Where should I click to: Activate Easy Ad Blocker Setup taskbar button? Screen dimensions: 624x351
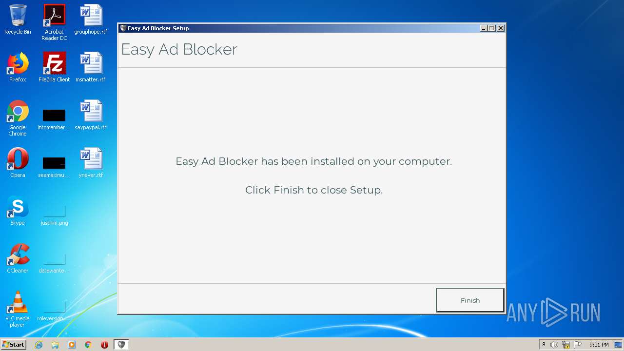[x=121, y=345]
